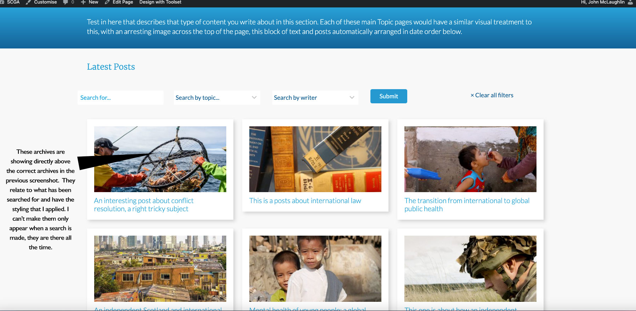Click the city slum buildings thumbnail
The width and height of the screenshot is (636, 311).
(160, 269)
